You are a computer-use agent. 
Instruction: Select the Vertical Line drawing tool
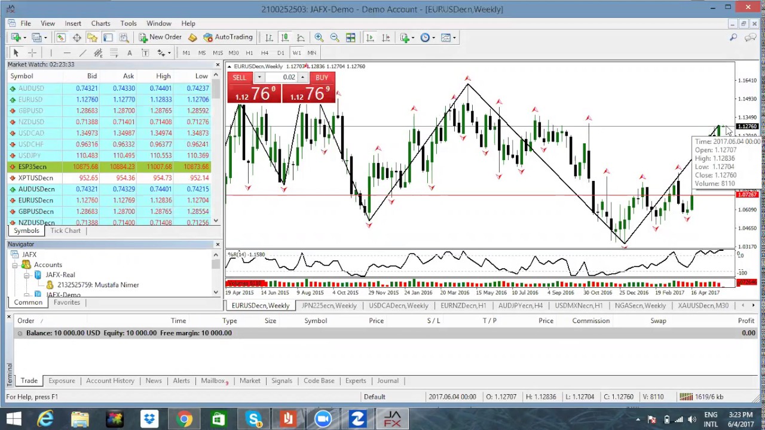coord(51,53)
